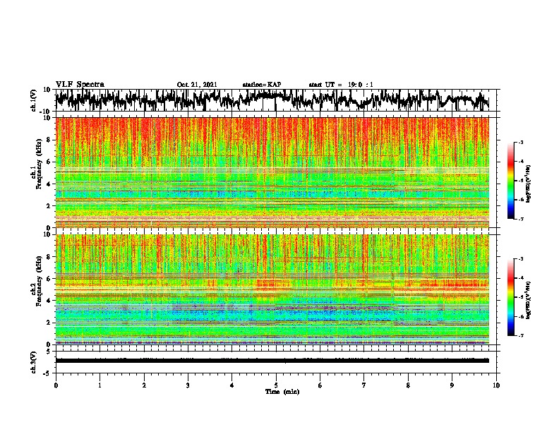559x432 pixels.
Task: Click the time axis tick label "6"
Action: point(320,385)
